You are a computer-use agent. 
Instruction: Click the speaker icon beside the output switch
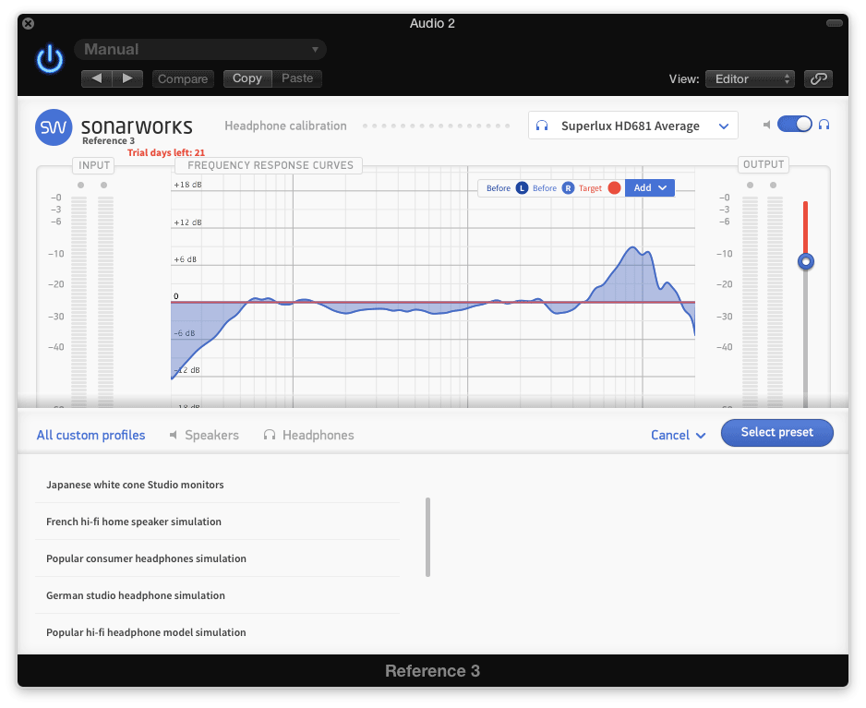[766, 125]
